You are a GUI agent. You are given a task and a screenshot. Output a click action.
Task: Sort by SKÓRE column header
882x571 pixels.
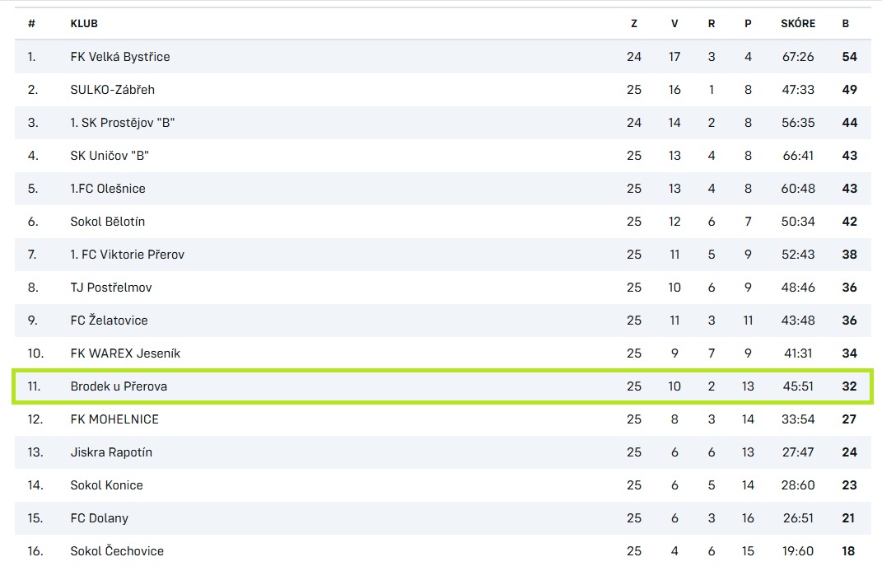[x=798, y=23]
